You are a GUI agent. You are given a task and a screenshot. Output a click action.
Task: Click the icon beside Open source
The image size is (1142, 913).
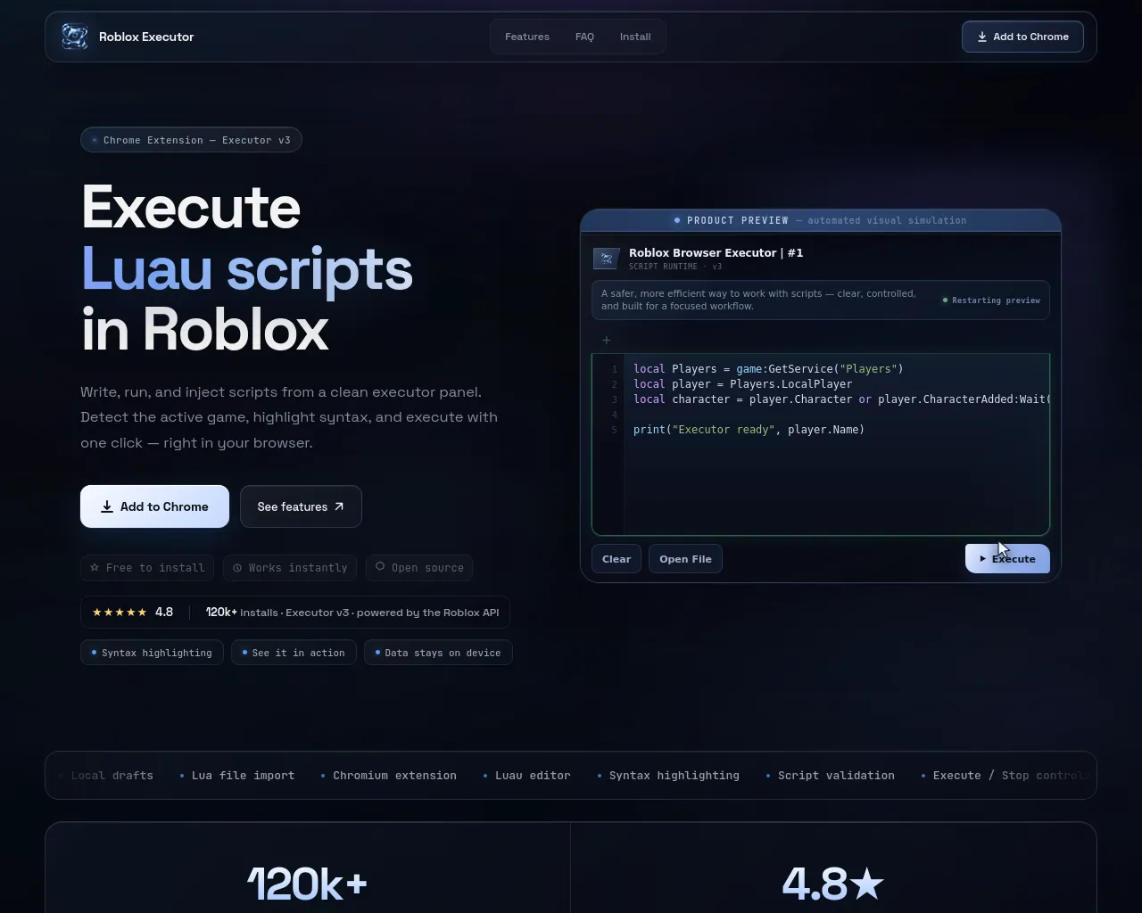(x=380, y=566)
